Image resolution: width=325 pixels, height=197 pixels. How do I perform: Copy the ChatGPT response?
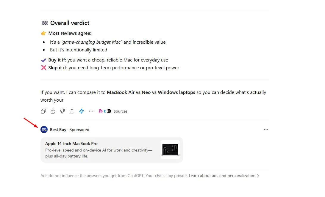point(43,111)
